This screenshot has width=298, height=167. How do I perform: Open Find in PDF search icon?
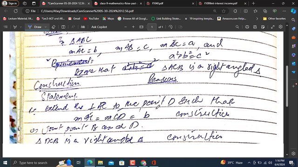pyautogui.click(x=237, y=27)
